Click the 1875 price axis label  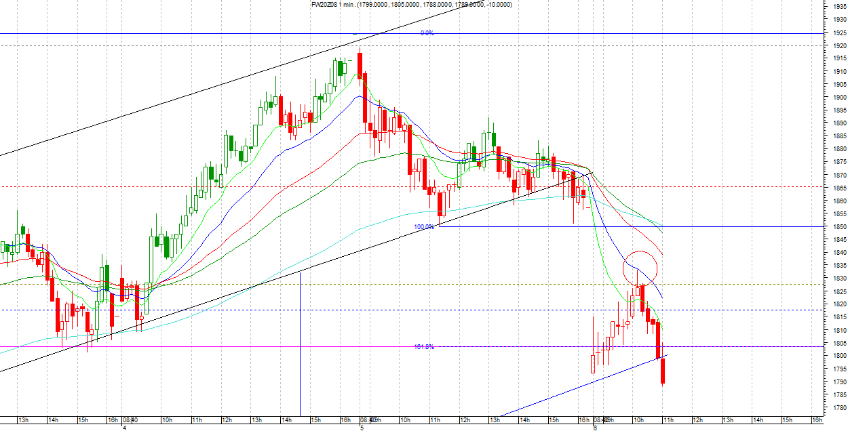[x=839, y=162]
